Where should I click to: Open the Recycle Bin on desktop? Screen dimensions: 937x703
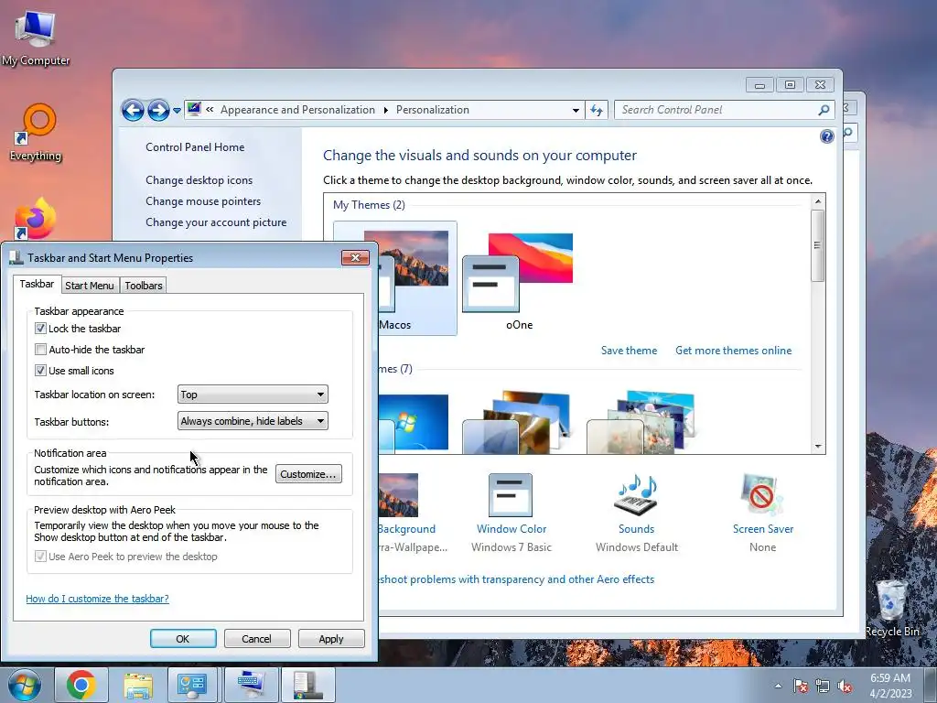pos(891,609)
